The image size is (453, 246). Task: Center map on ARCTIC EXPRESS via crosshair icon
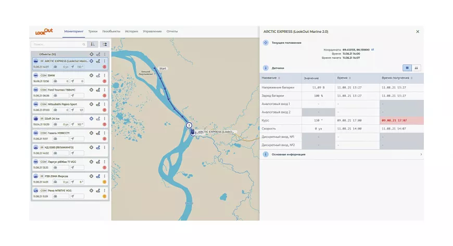pyautogui.click(x=91, y=61)
